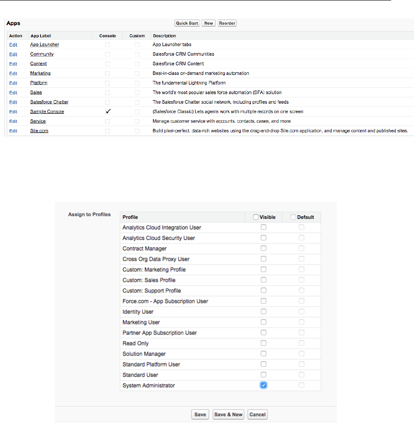Edit the App Launcher app

(13, 45)
